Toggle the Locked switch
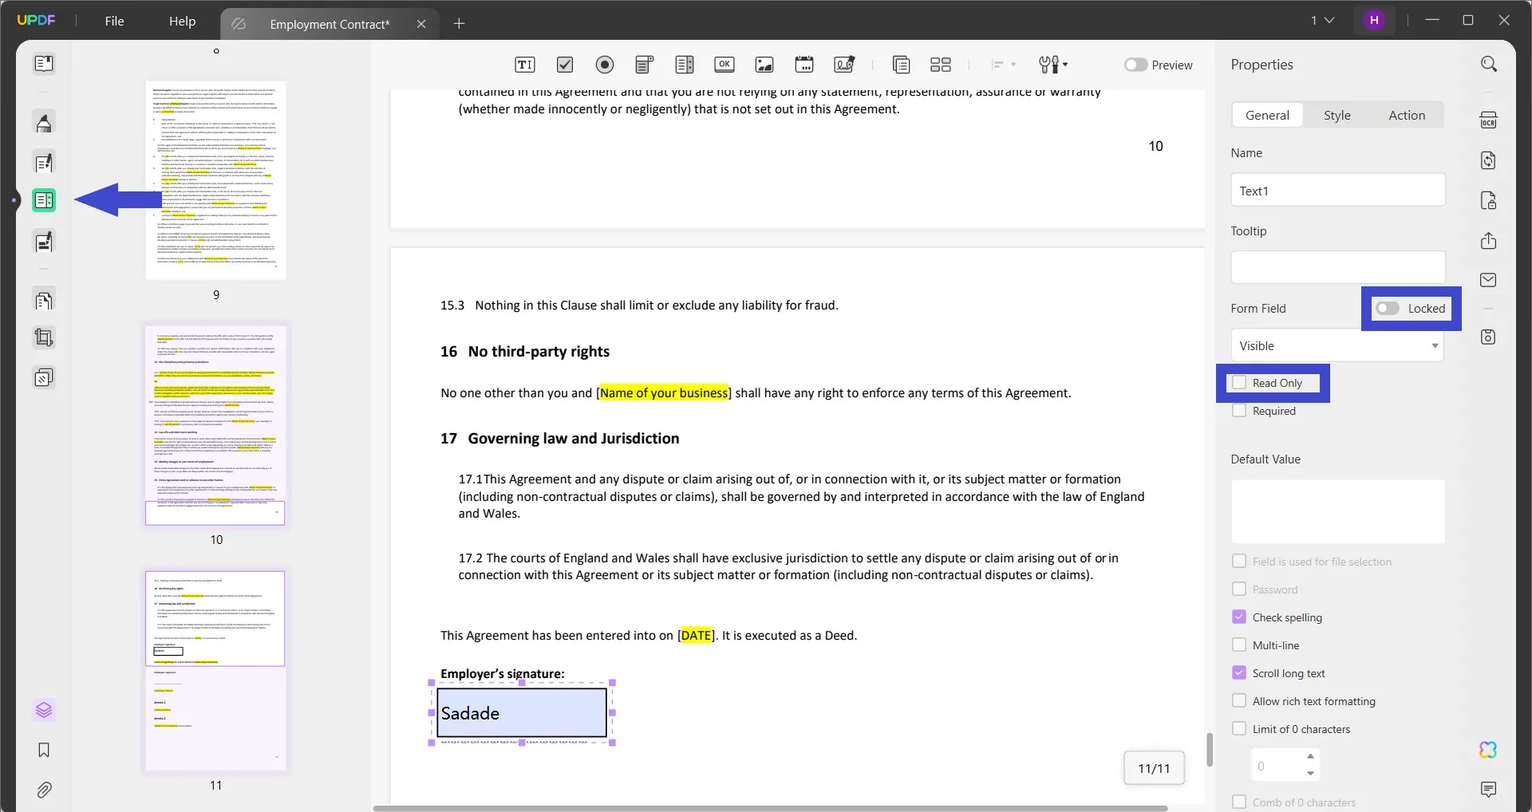1532x812 pixels. click(1388, 308)
